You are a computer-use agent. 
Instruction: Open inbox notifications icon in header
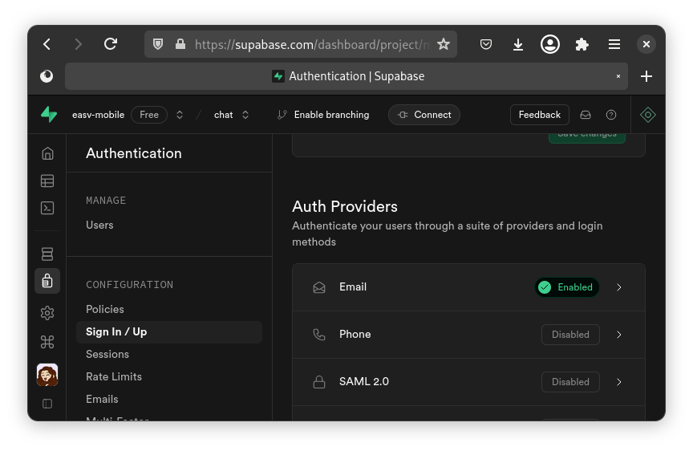[586, 115]
